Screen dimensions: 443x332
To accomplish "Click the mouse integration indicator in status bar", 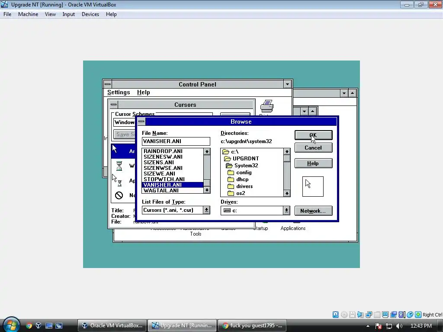I will (410, 315).
